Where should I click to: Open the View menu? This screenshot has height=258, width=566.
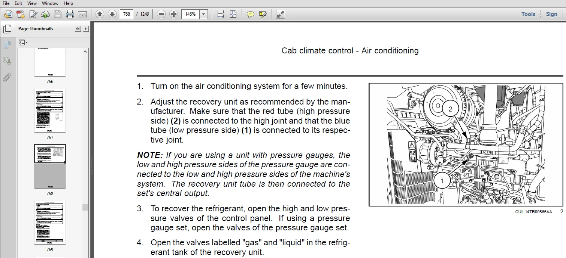(32, 3)
